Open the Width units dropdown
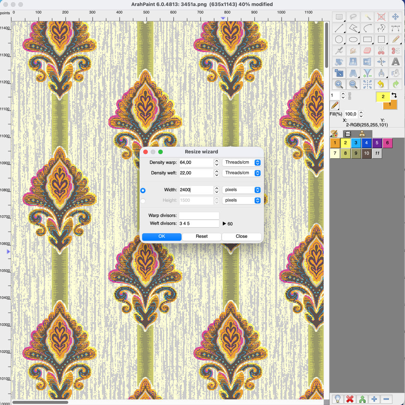 [x=241, y=190]
